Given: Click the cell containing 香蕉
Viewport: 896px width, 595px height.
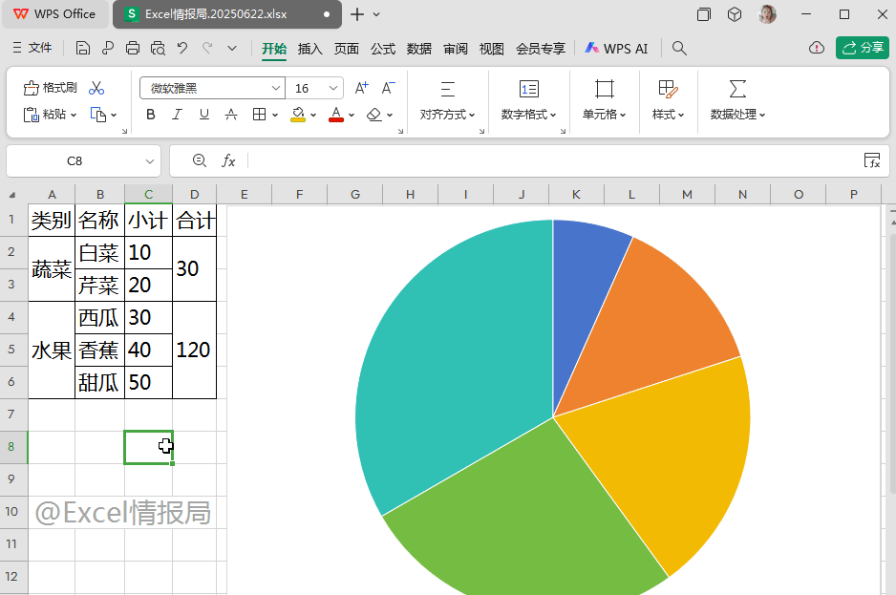Looking at the screenshot, I should (99, 350).
